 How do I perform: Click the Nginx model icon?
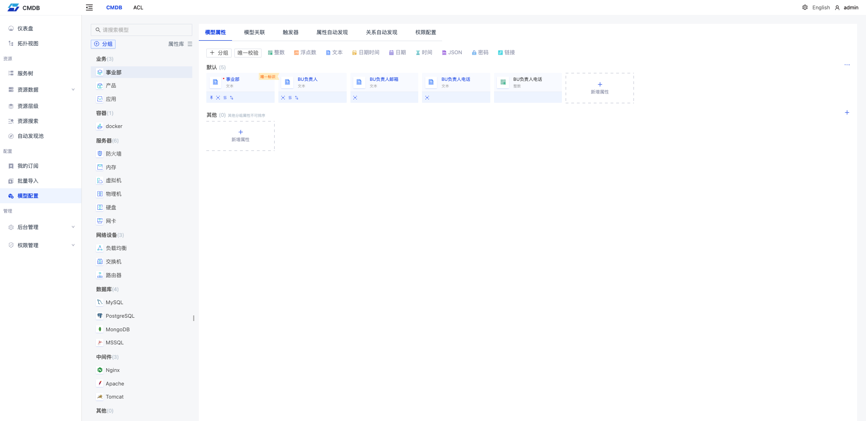point(100,370)
